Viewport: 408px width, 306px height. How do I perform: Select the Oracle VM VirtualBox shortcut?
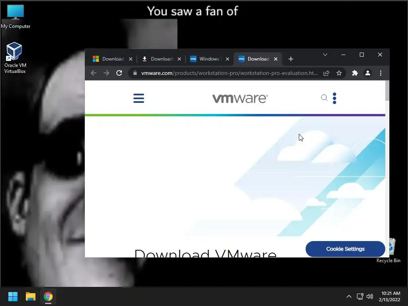pos(15,58)
